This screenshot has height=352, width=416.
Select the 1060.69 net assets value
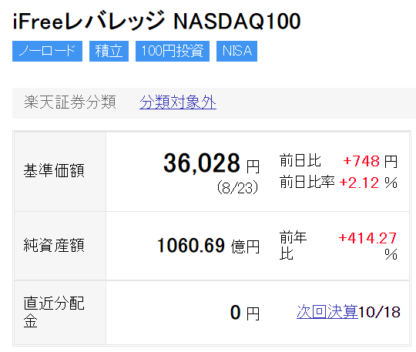click(x=191, y=246)
